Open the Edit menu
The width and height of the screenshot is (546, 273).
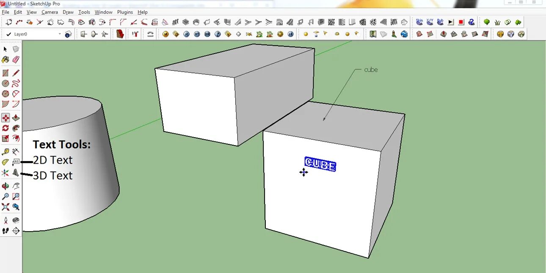[x=18, y=12]
